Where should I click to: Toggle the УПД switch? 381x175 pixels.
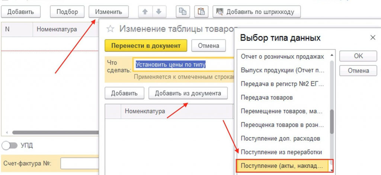pos(9,145)
